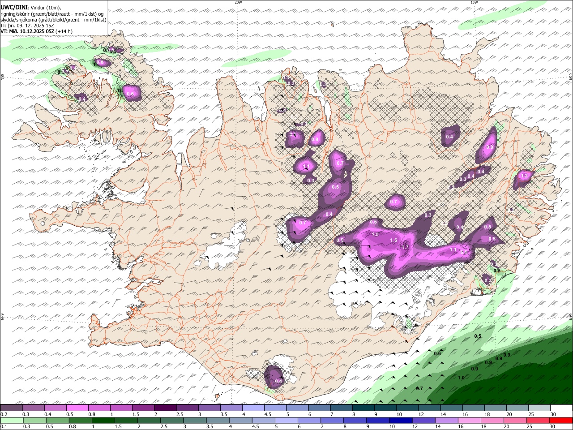Select upper scale swatch between 0.8 and 1
This screenshot has height=430, width=573.
pyautogui.click(x=99, y=408)
